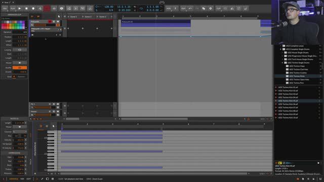The height and width of the screenshot is (182, 324).
Task: Open the CLIP menu
Action: (x=218, y=9)
